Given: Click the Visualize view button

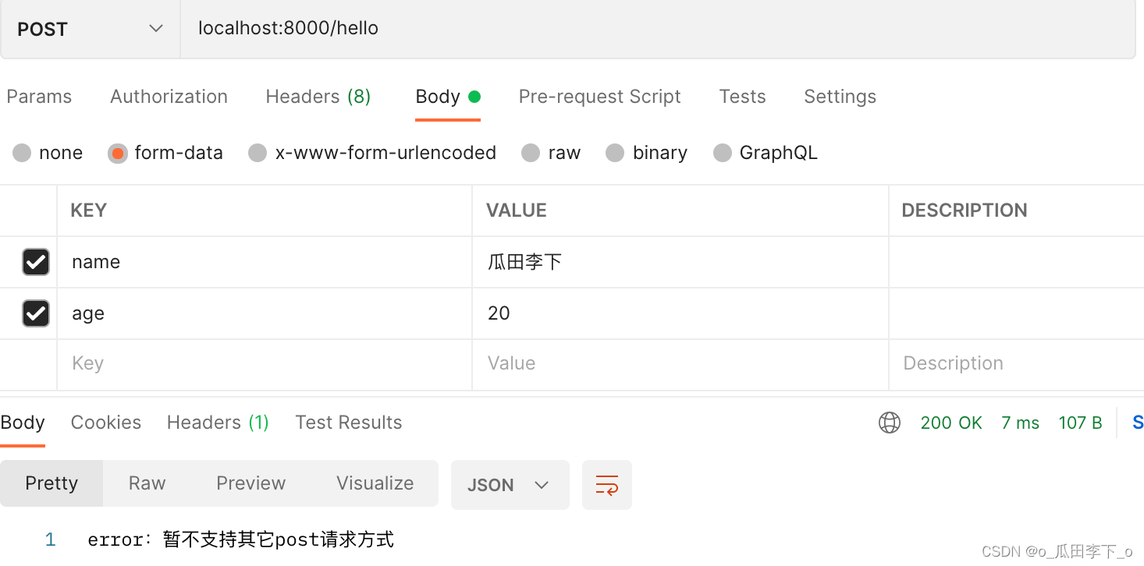Looking at the screenshot, I should pos(375,483).
